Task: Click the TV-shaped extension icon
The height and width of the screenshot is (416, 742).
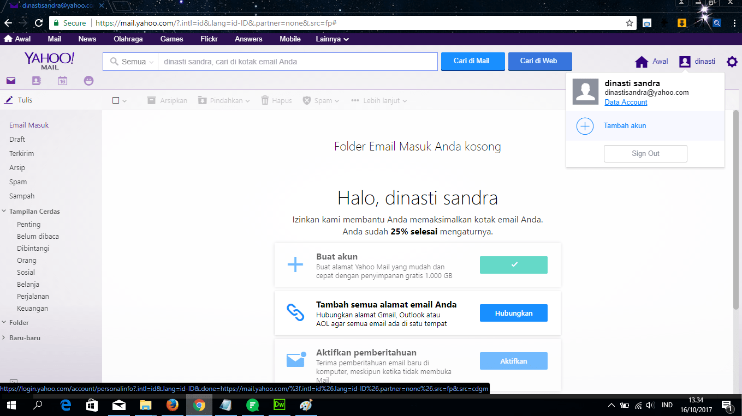Action: 647,23
